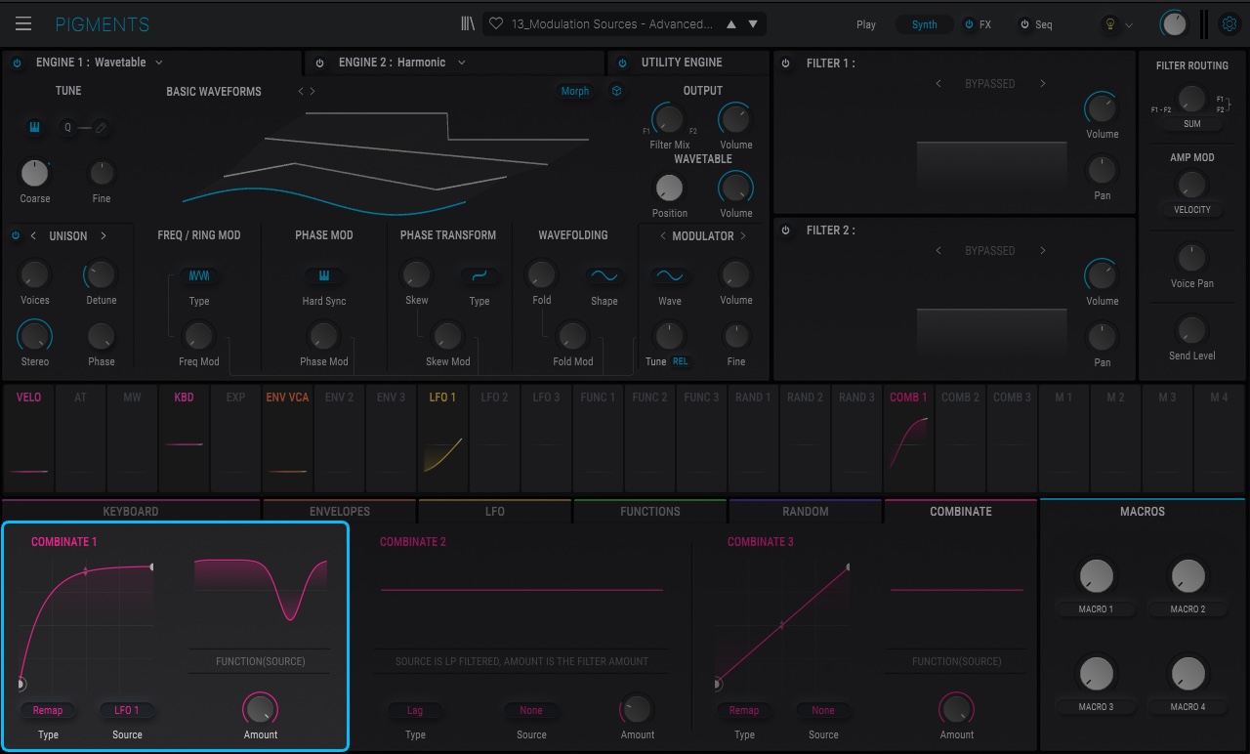The width and height of the screenshot is (1250, 754).
Task: Click the Macro 1 knob
Action: (1096, 576)
